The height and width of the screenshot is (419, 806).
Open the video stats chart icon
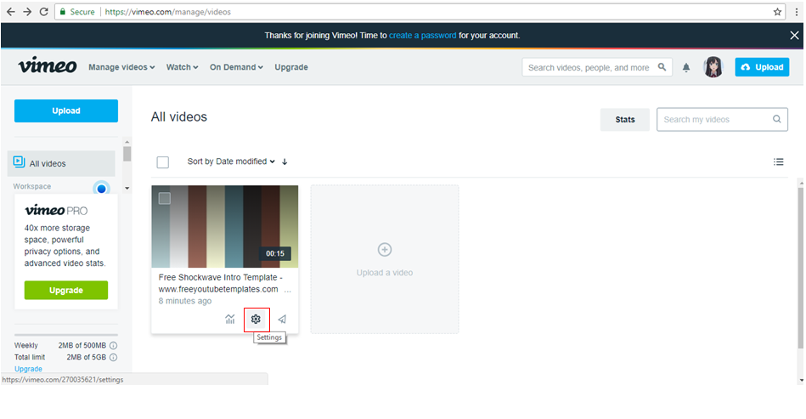230,320
